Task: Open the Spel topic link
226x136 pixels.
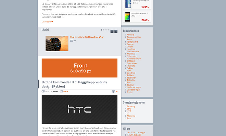Action: pos(129,71)
